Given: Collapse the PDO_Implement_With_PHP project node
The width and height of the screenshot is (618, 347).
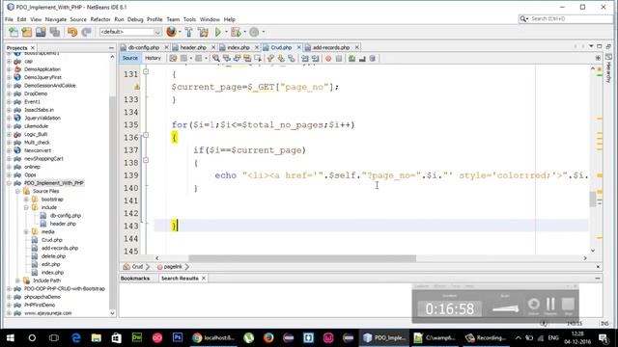Looking at the screenshot, I should (x=9, y=183).
